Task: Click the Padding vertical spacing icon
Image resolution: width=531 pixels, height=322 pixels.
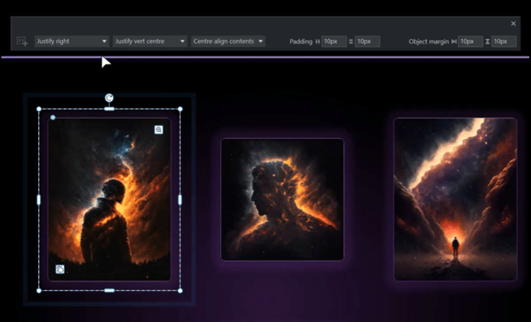Action: (350, 42)
